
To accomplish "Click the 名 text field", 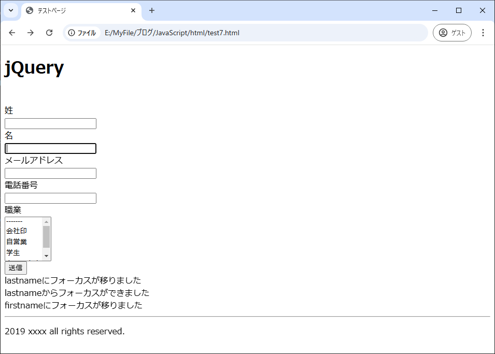I will pyautogui.click(x=50, y=148).
